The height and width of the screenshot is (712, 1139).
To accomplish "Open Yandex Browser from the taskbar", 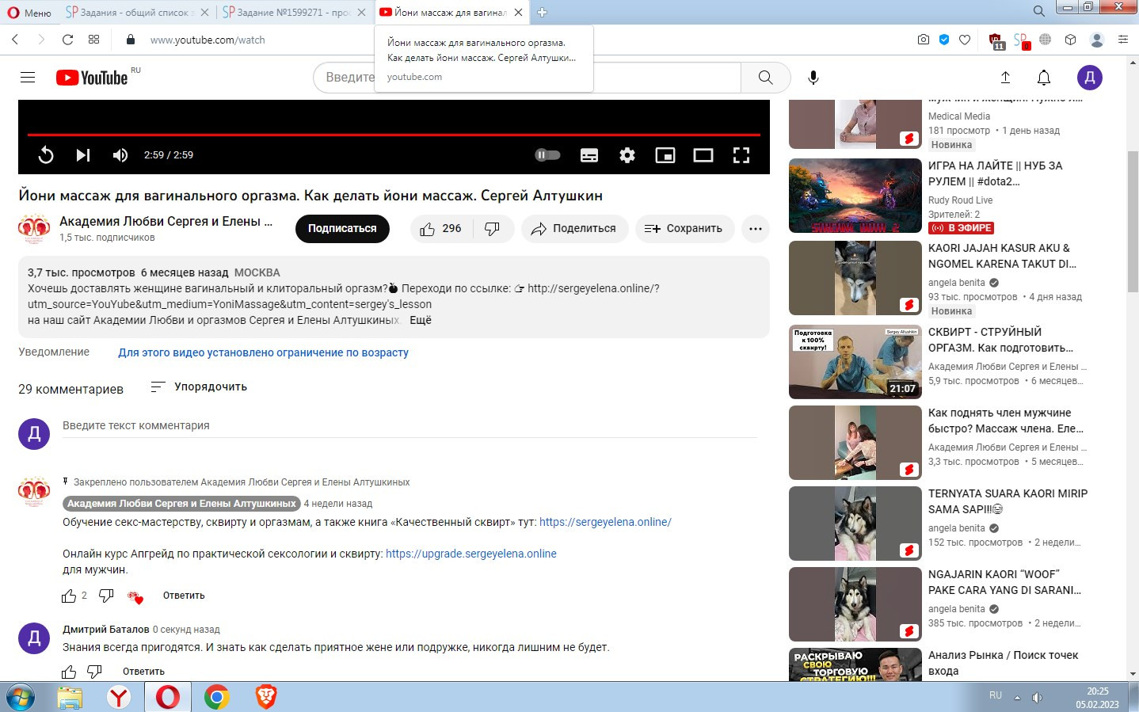I will click(119, 697).
